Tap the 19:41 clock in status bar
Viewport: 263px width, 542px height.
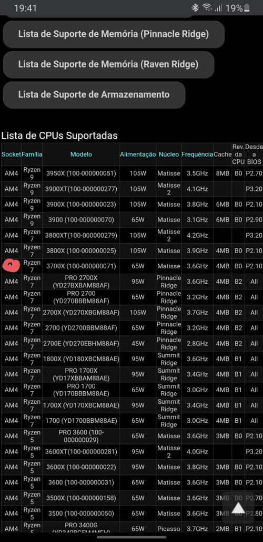(x=25, y=8)
